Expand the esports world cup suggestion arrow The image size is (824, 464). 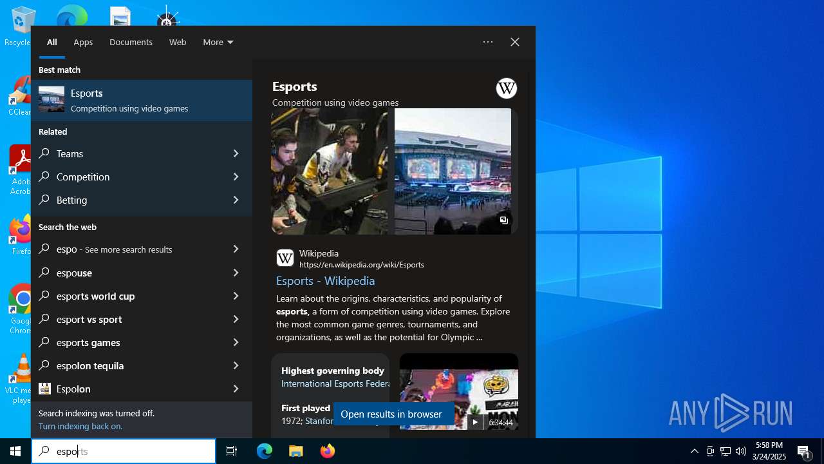(x=236, y=296)
